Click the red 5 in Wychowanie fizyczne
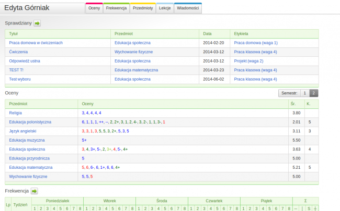Image resolution: width=340 pixels, height=211 pixels. coord(92,177)
